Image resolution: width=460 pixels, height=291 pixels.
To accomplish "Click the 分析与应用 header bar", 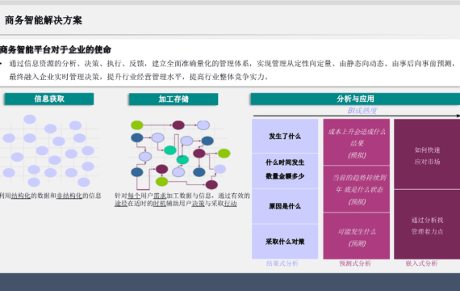I will tap(355, 99).
